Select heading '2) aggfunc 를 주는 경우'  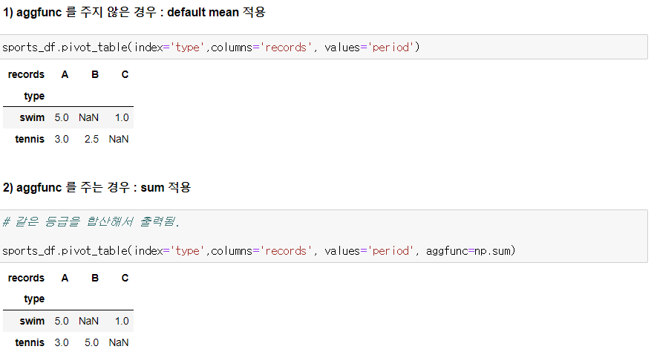(x=97, y=187)
